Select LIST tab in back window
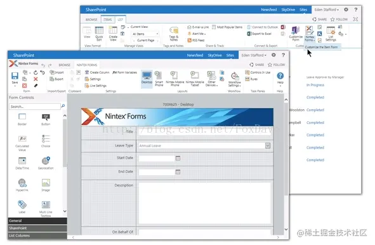This screenshot has width=375, height=245. (121, 20)
